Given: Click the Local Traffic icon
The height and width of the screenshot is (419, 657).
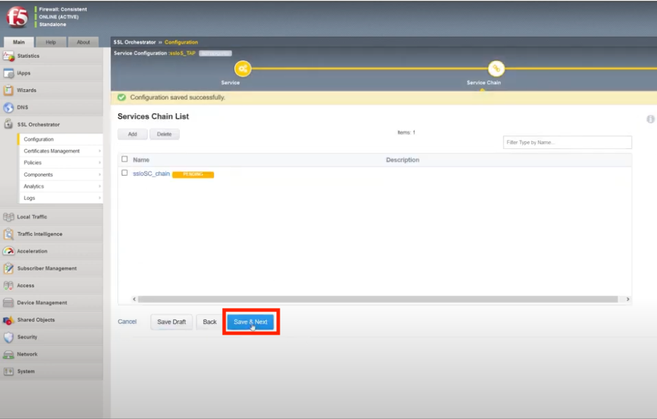Looking at the screenshot, I should point(8,217).
